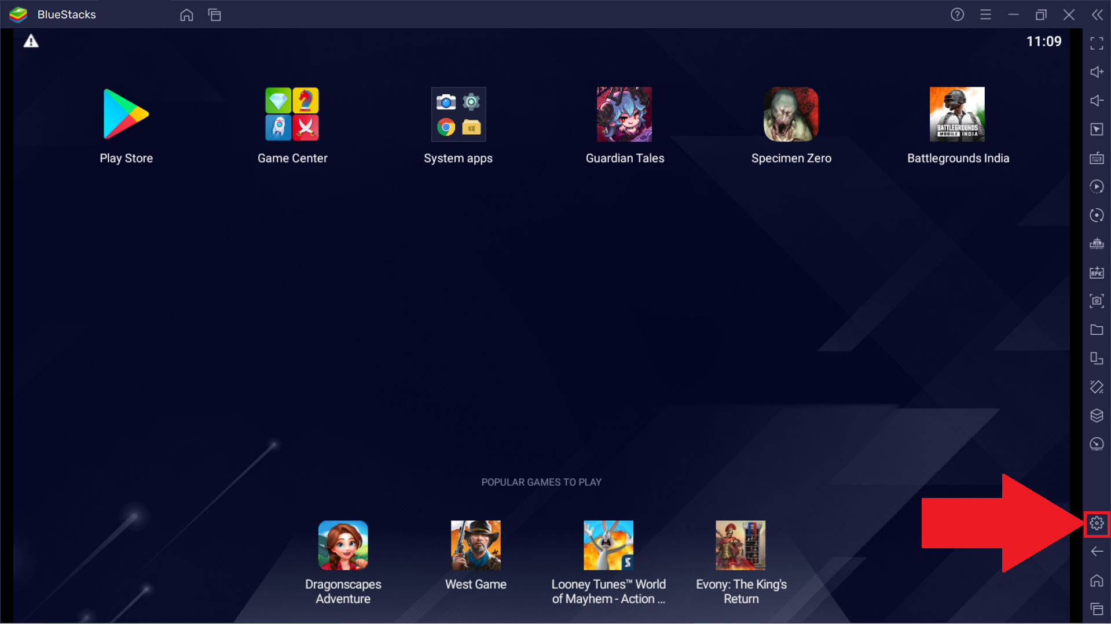
Task: Go to the Android Home screen
Action: (1097, 579)
